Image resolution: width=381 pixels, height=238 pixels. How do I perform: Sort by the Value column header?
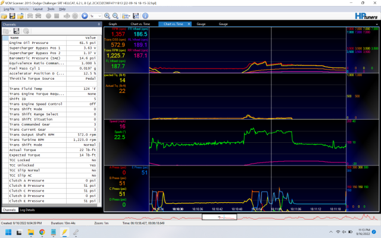(82, 37)
